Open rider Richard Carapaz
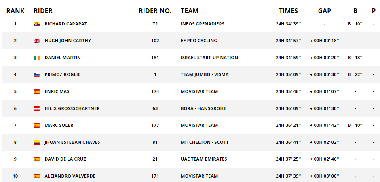The width and height of the screenshot is (380, 182). 65,24
